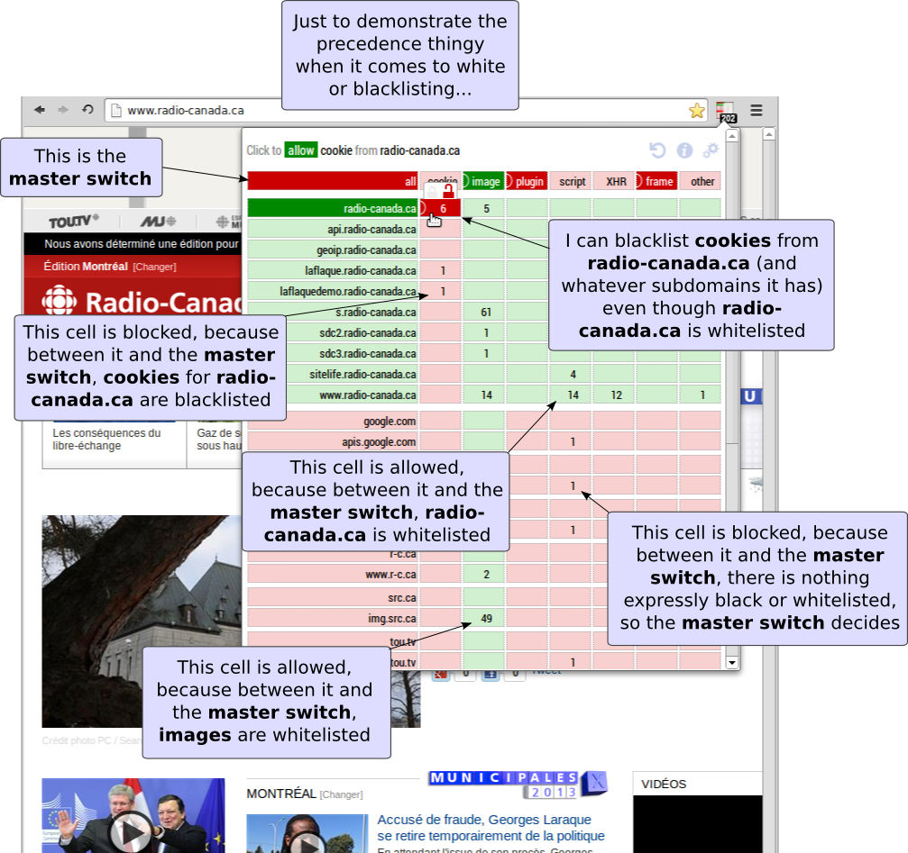The width and height of the screenshot is (908, 853).
Task: Toggle the 'plugin' column header
Action: click(527, 181)
